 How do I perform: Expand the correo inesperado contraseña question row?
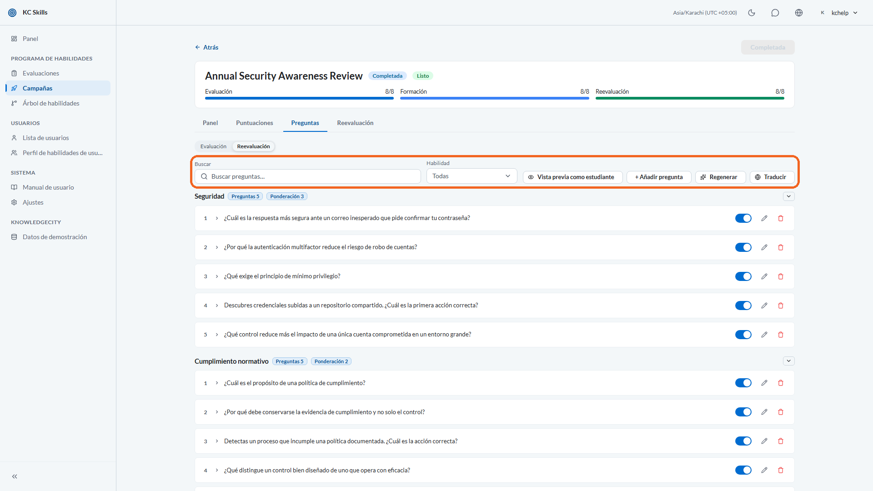pyautogui.click(x=217, y=218)
